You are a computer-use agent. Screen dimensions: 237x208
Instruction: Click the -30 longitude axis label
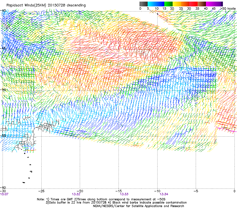point(3,191)
